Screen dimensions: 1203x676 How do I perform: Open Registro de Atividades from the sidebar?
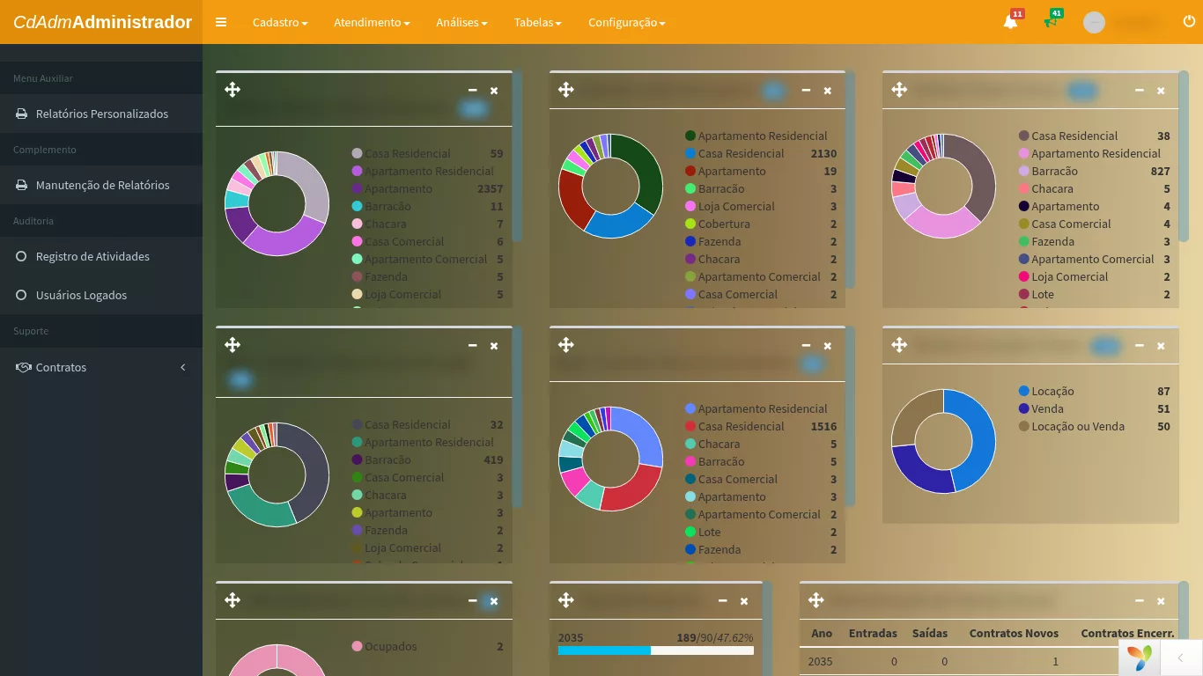(x=101, y=256)
